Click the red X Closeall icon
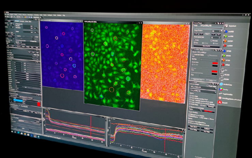 (220, 102)
